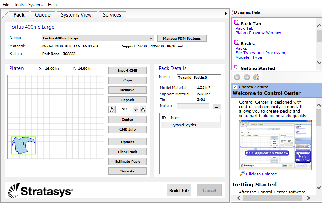Open File Types and Processing link
The width and height of the screenshot is (322, 203).
coord(261,53)
